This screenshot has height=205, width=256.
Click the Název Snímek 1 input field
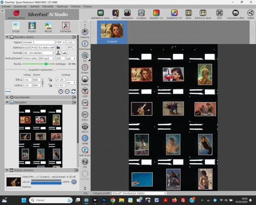pyautogui.click(x=38, y=42)
